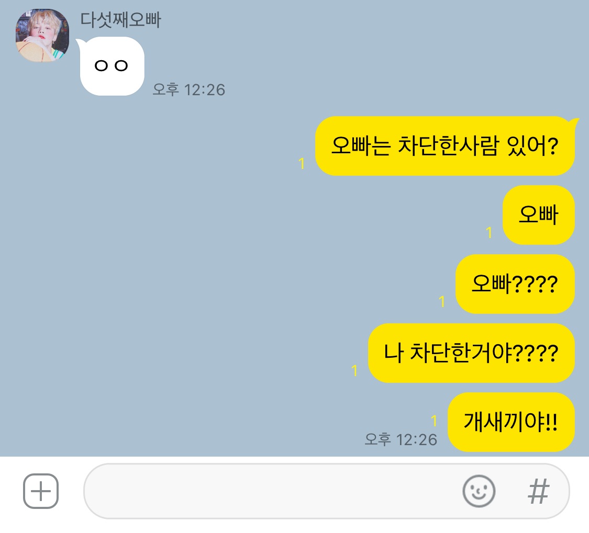Open the emoticon smiley picker
This screenshot has width=589, height=533.
pos(479,491)
